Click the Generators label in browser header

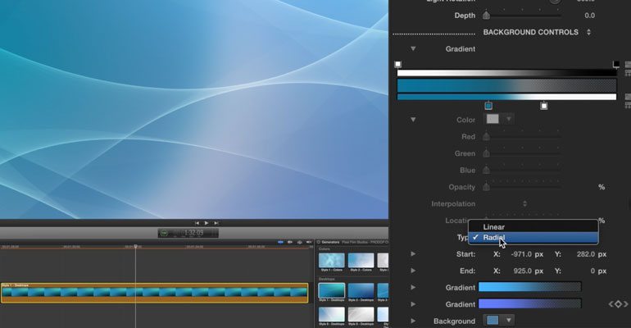click(330, 242)
